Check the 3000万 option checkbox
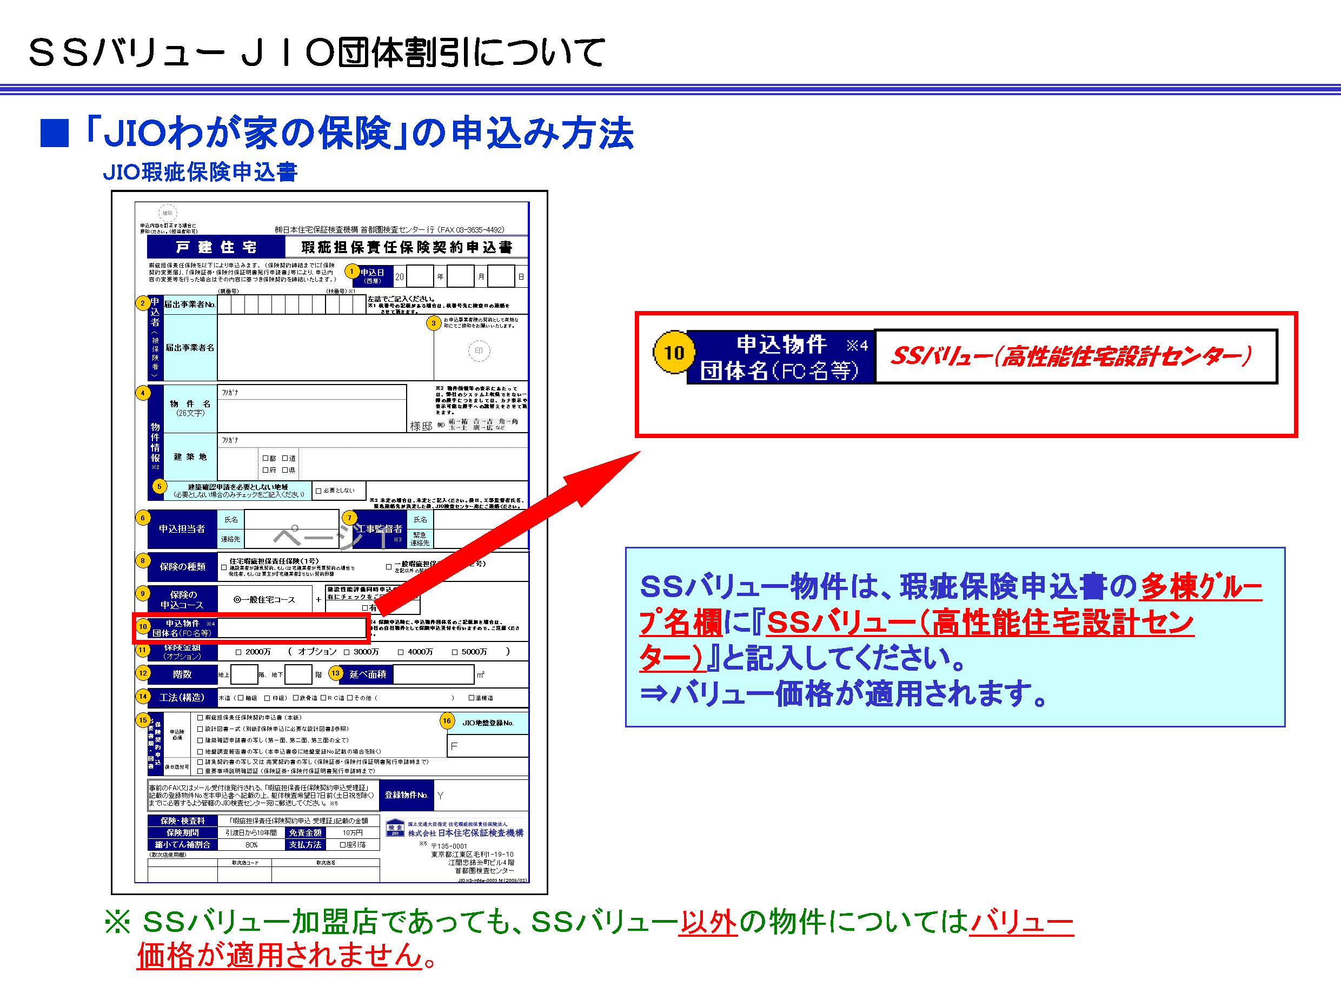Image resolution: width=1341 pixels, height=1006 pixels. click(347, 652)
